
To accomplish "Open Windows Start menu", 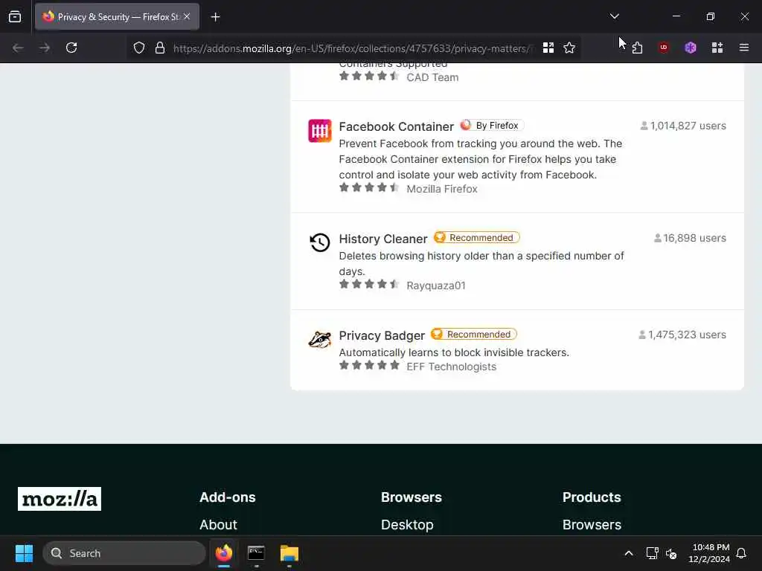I will tap(24, 553).
